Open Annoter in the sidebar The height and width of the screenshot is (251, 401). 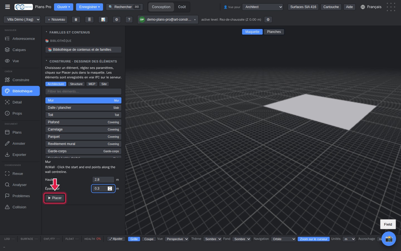coord(21,144)
